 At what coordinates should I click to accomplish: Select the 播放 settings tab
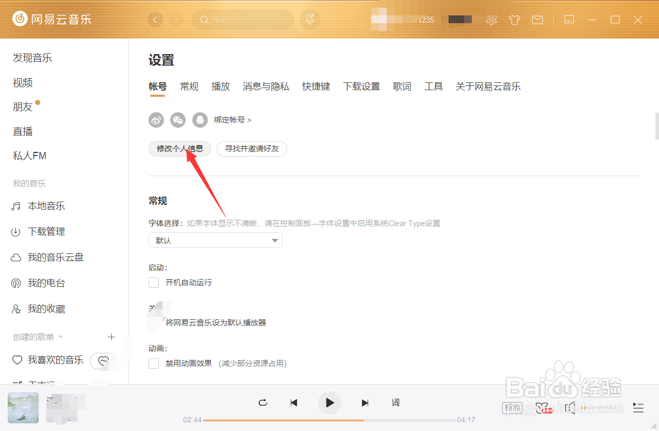point(221,87)
